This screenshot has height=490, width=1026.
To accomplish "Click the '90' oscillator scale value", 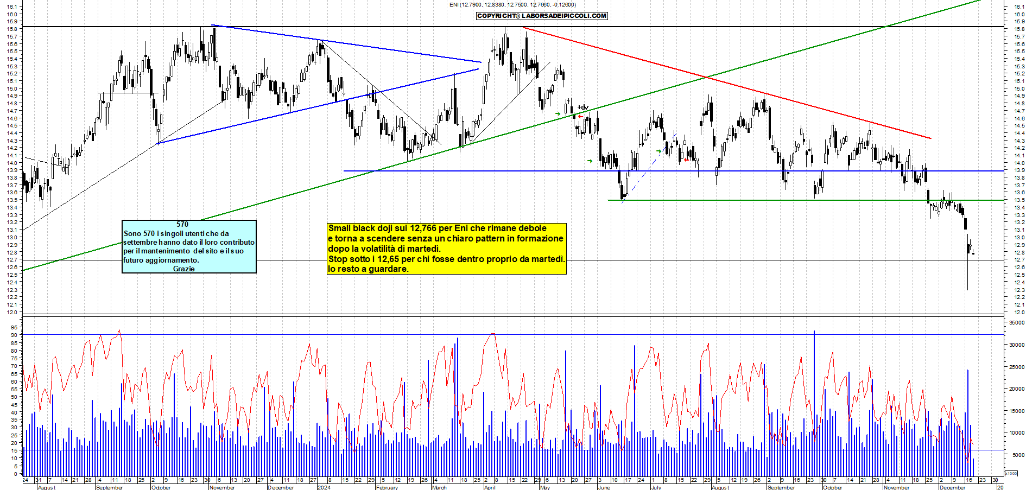I will [x=14, y=335].
